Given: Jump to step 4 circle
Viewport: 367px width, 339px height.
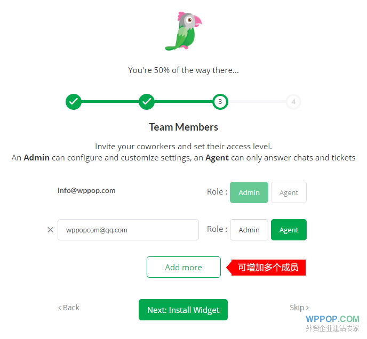Looking at the screenshot, I should tap(293, 101).
